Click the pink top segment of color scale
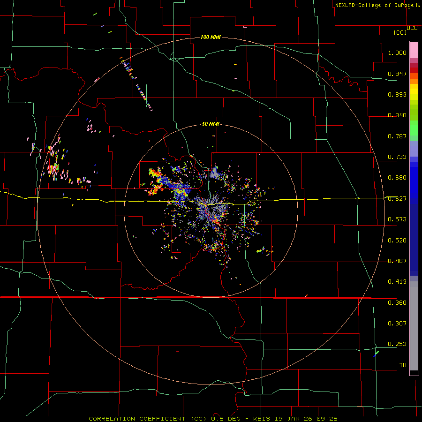Viewport: 422px width, 422px height. pos(414,50)
